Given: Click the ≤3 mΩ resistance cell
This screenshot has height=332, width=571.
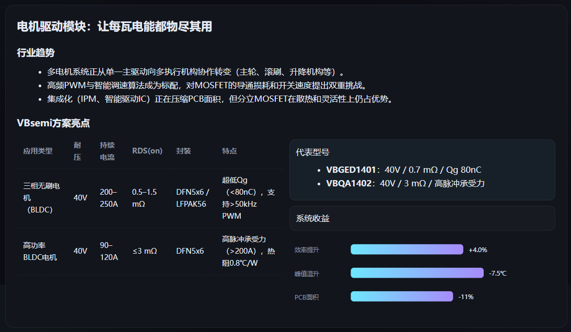Looking at the screenshot, I should pos(145,251).
